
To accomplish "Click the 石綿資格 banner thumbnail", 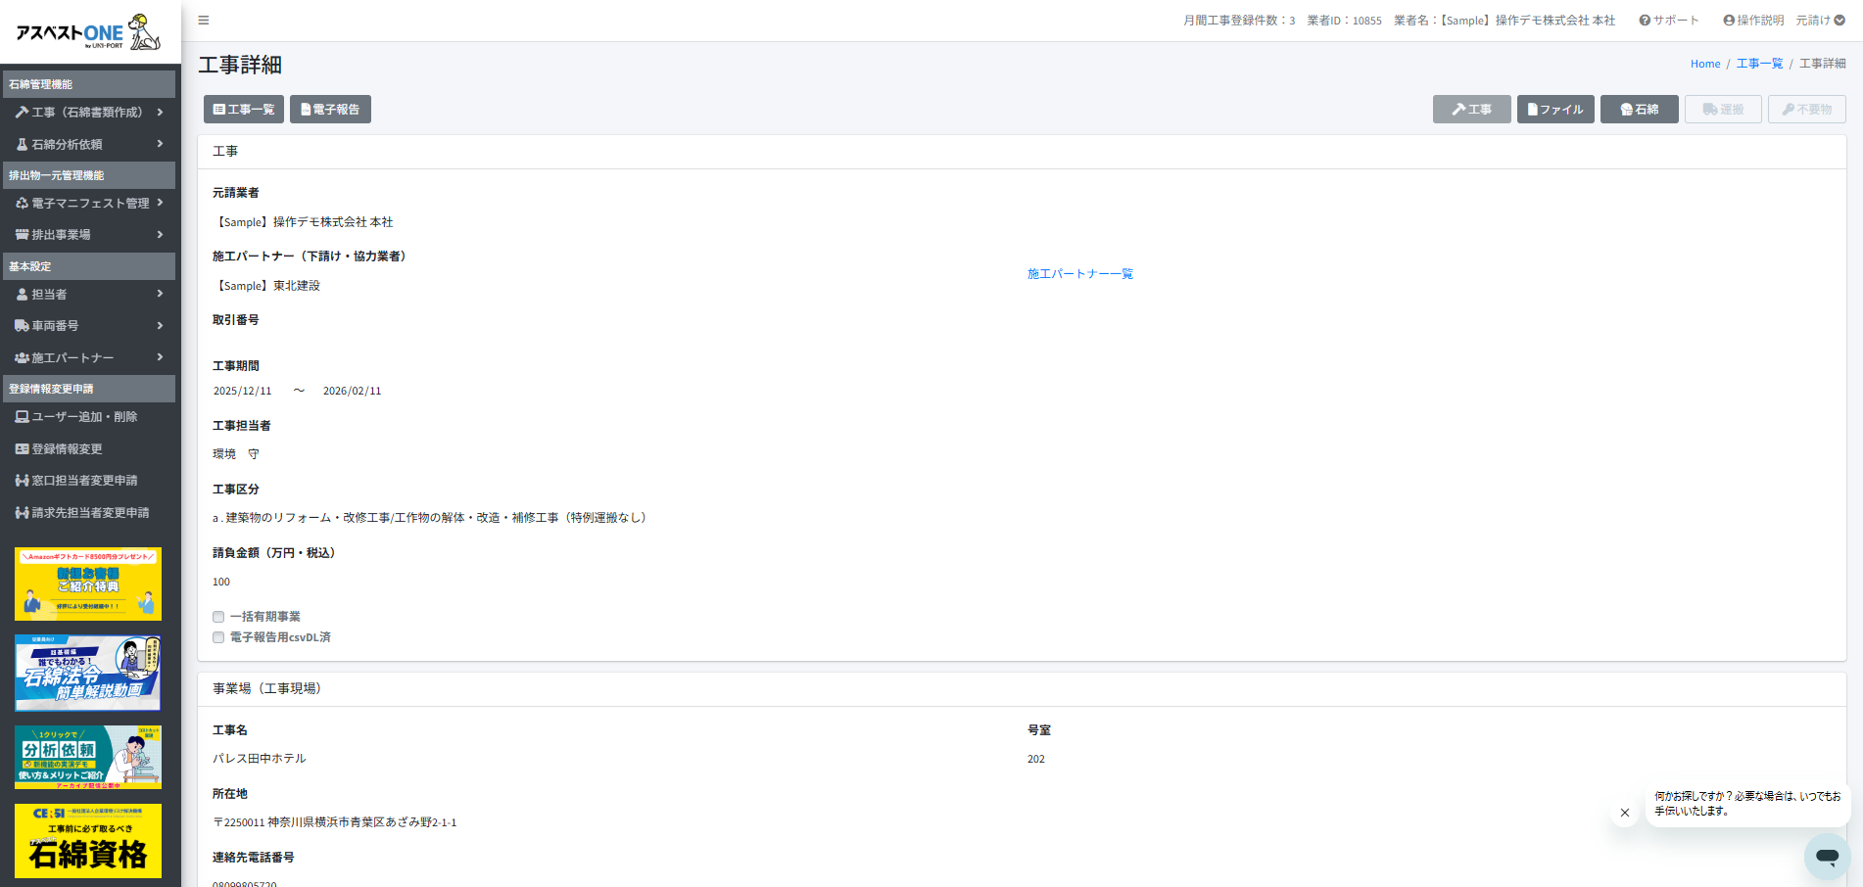I will 88,841.
